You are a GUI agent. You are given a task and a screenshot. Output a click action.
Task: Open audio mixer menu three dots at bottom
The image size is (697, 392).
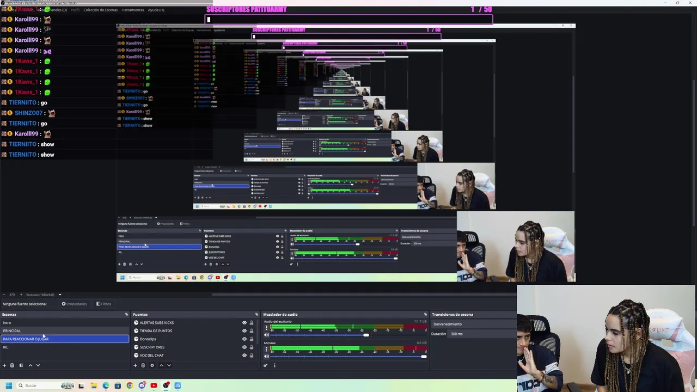point(274,365)
